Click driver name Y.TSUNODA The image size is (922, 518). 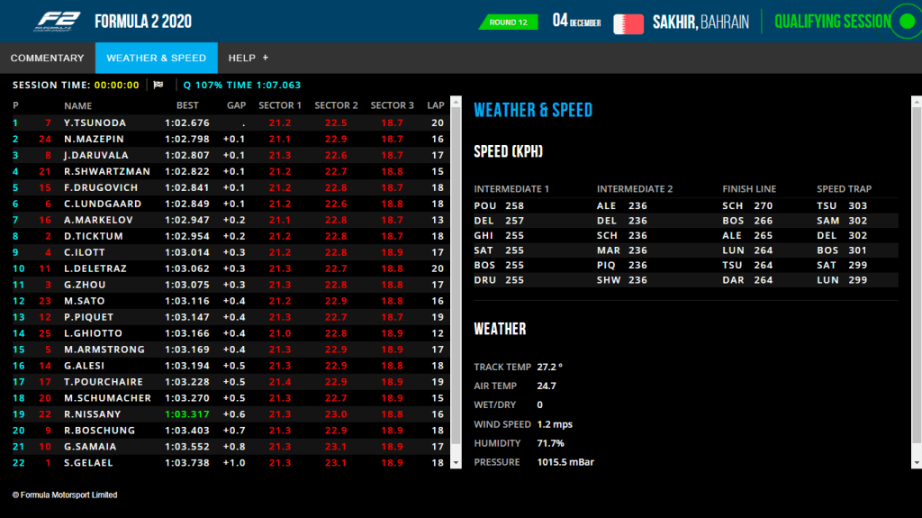[x=95, y=123]
